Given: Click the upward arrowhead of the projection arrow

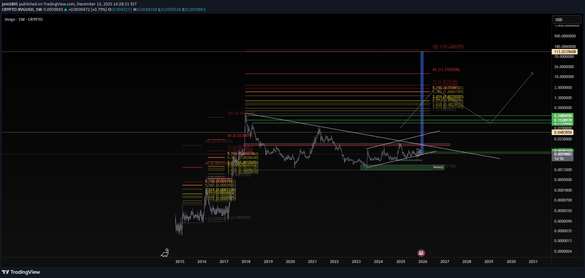Looking at the screenshot, I should (x=532, y=74).
